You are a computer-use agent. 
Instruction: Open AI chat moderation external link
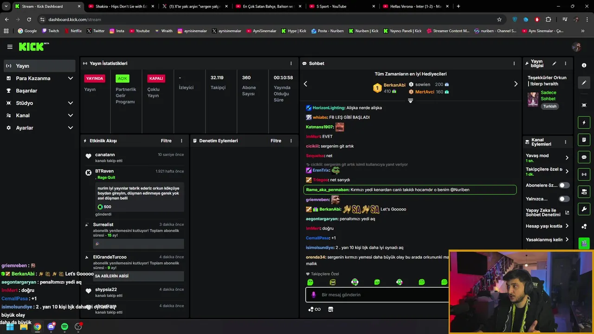(567, 213)
